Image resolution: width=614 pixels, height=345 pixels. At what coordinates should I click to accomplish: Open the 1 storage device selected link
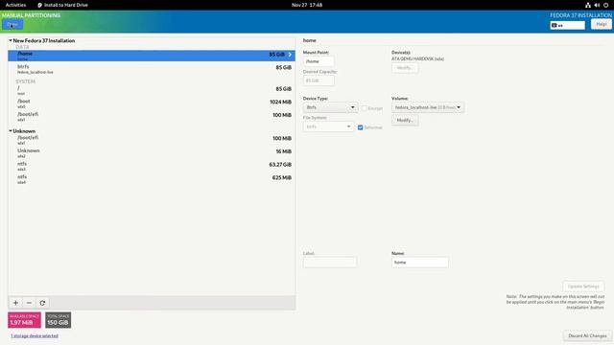pyautogui.click(x=35, y=335)
